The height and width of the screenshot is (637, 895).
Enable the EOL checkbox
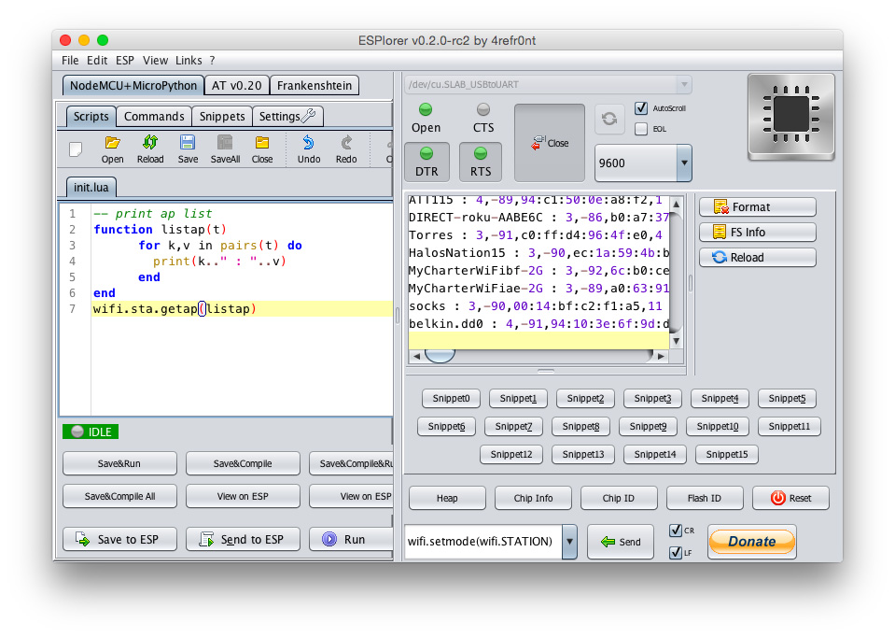point(641,129)
